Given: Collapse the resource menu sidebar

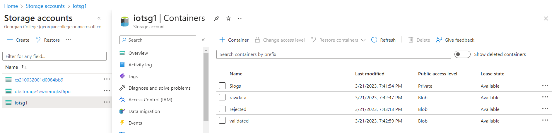Looking at the screenshot, I should pyautogui.click(x=203, y=40).
